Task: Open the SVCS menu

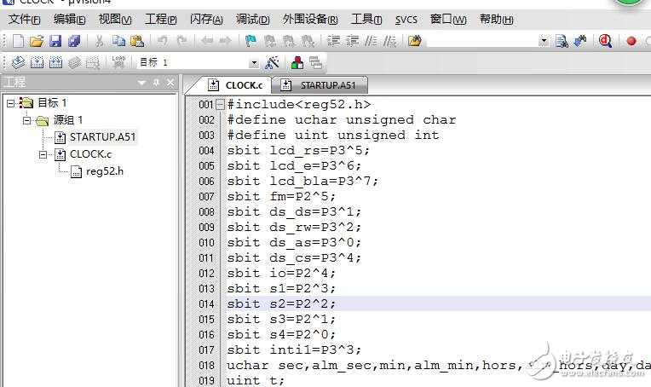Action: 406,20
